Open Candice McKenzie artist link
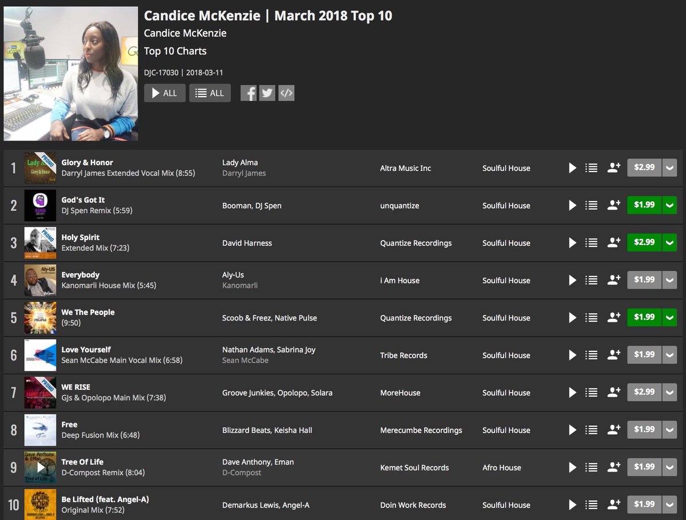 coord(185,33)
